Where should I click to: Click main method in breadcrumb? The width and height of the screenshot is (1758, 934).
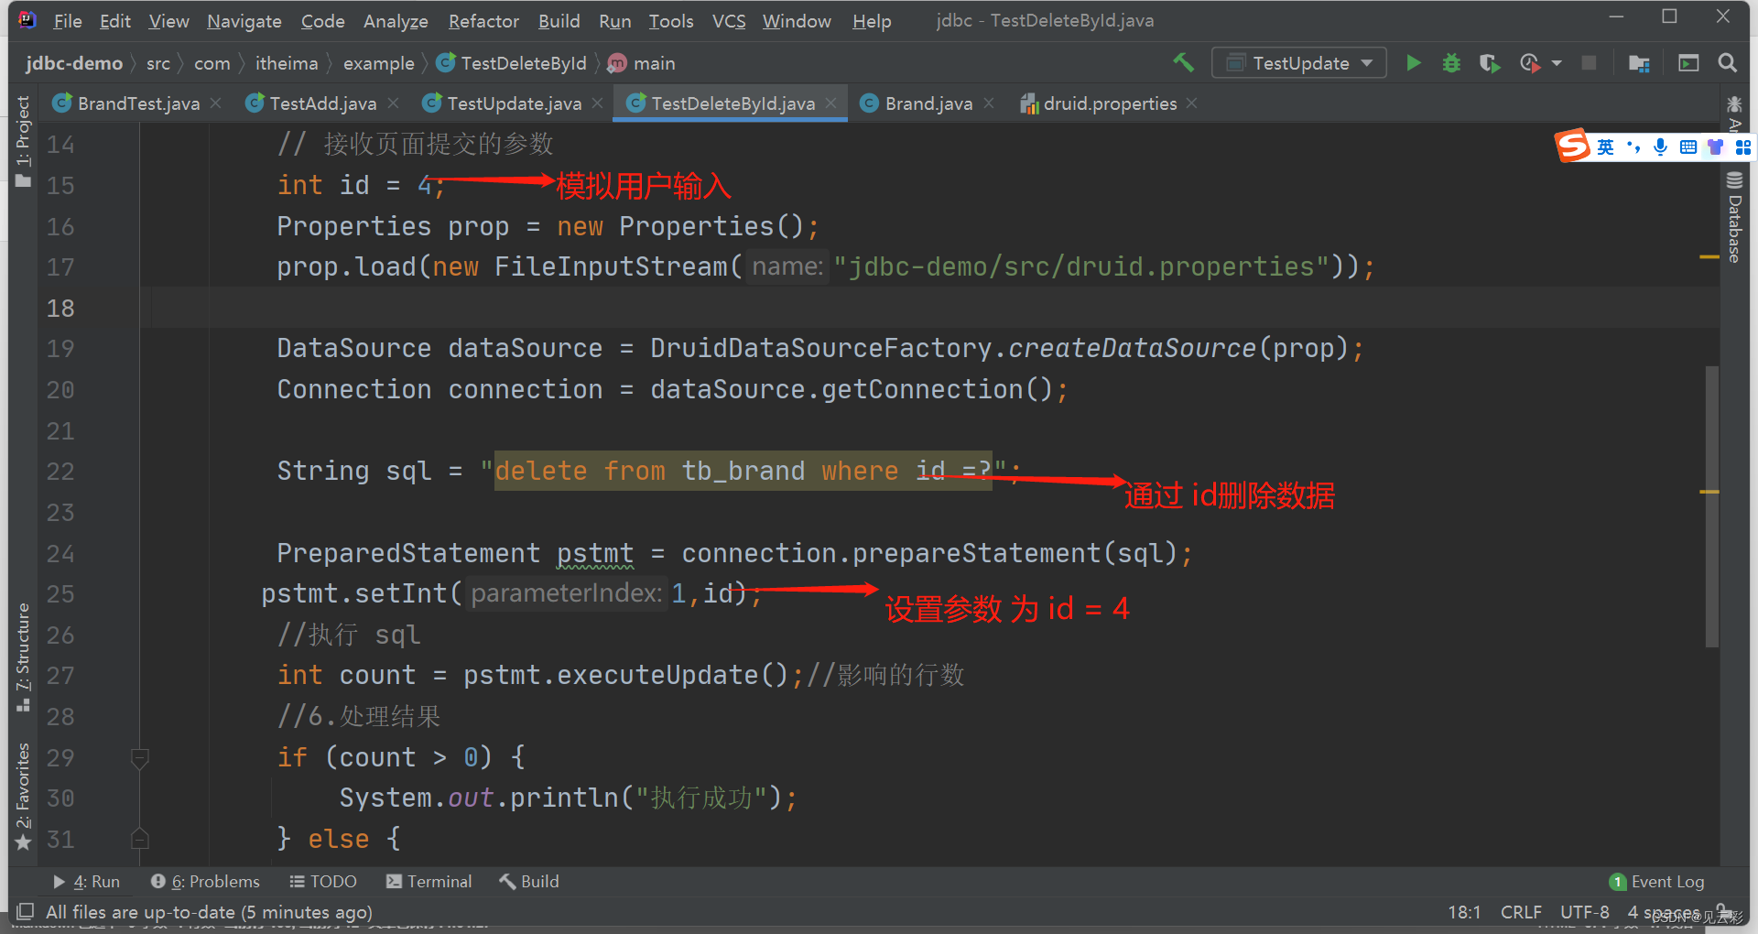tap(642, 63)
